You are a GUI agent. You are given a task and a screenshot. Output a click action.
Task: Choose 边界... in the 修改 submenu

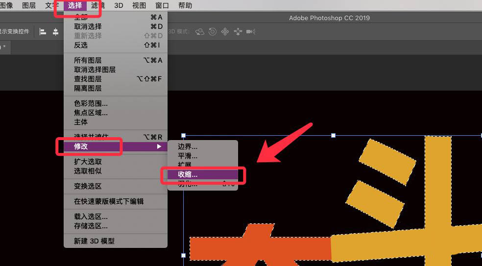[x=203, y=146]
